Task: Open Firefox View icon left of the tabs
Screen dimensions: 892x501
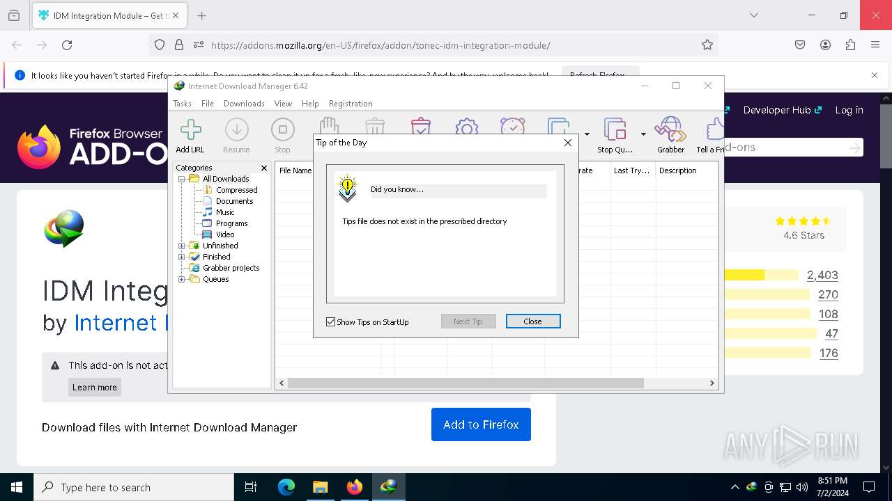Action: [x=14, y=15]
